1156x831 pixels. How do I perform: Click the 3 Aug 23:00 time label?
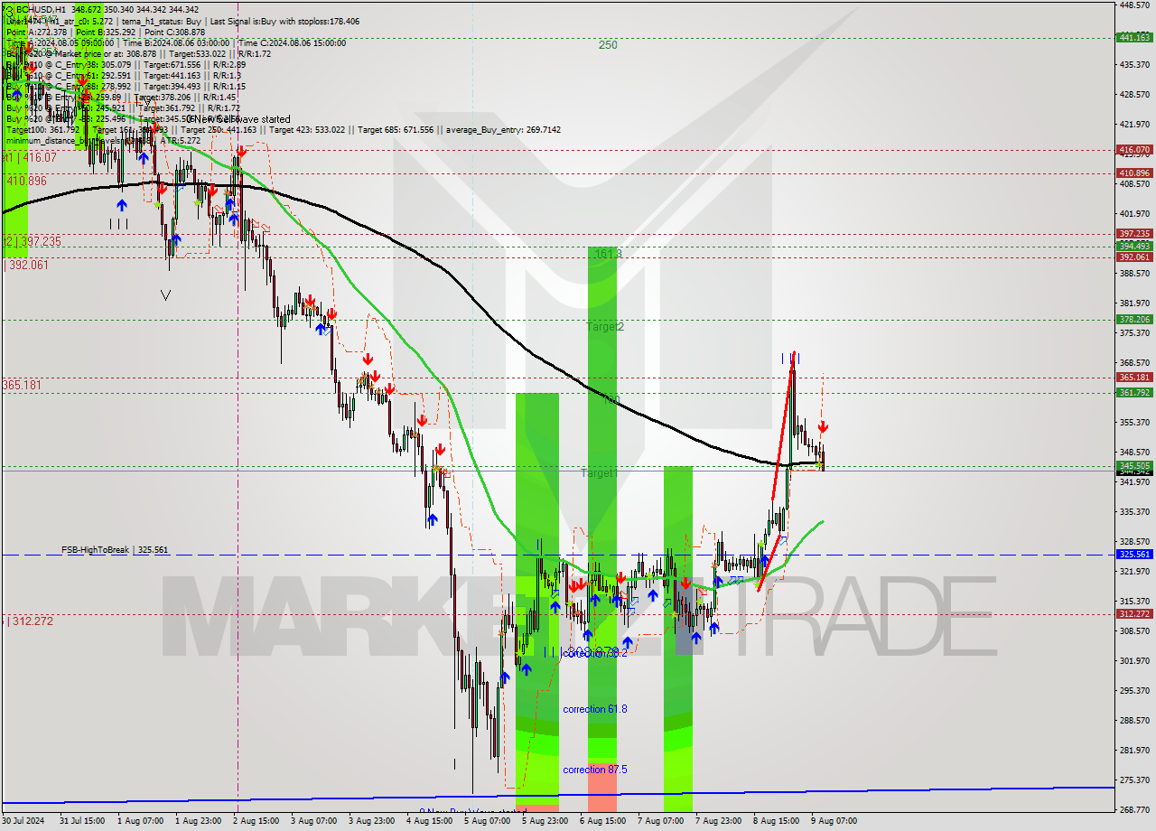click(x=371, y=821)
